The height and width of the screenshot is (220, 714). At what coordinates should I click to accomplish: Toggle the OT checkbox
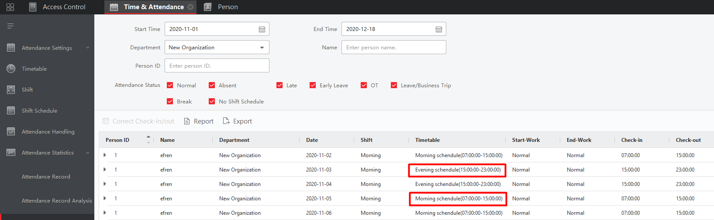pyautogui.click(x=364, y=85)
